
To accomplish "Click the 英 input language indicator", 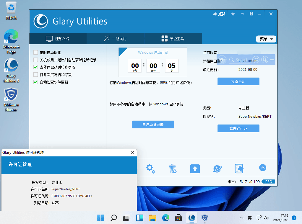I will click(x=250, y=218).
